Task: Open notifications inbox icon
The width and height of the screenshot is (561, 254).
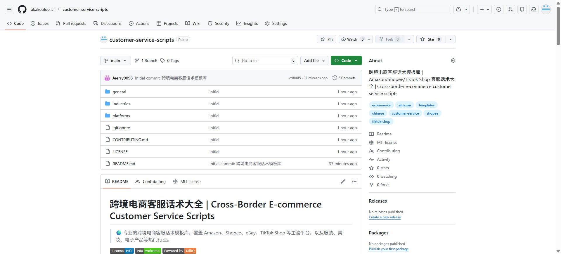Action: tap(534, 9)
